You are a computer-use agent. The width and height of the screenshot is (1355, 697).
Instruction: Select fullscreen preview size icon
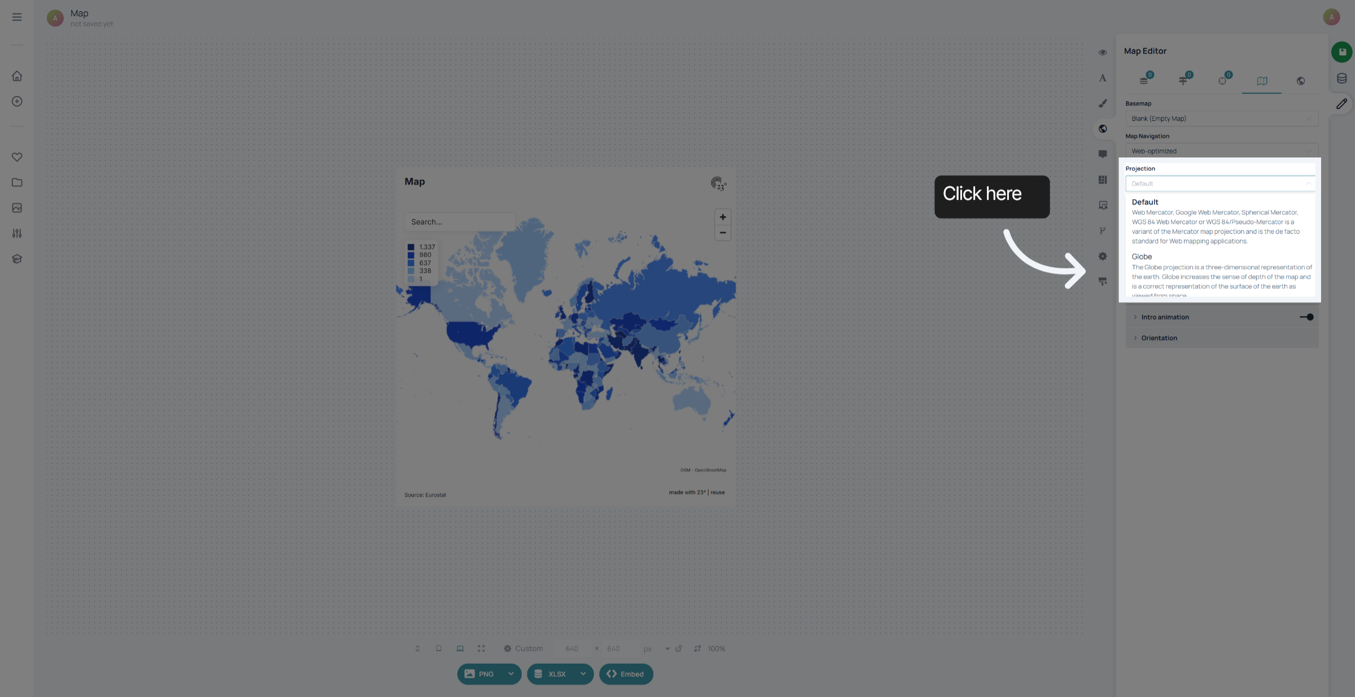click(x=481, y=648)
